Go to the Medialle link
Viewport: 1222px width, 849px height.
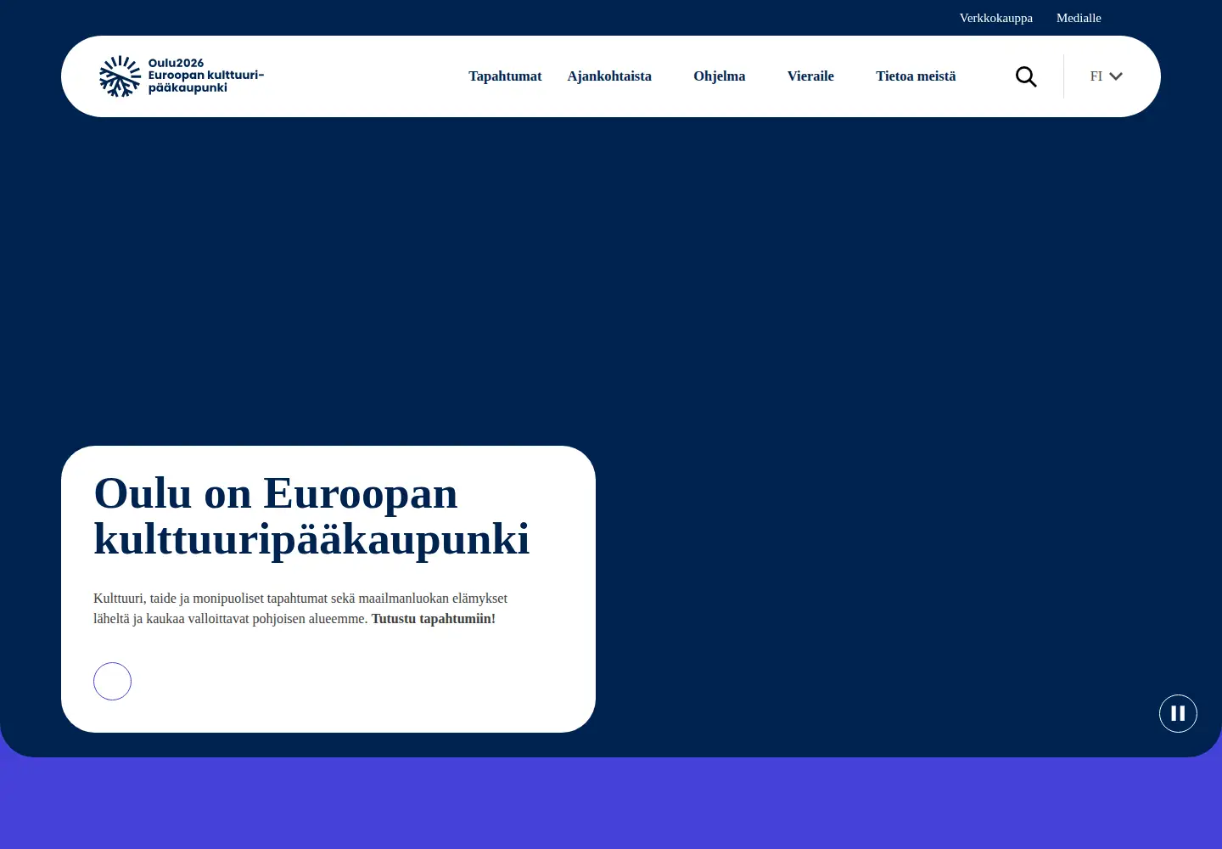(x=1079, y=18)
